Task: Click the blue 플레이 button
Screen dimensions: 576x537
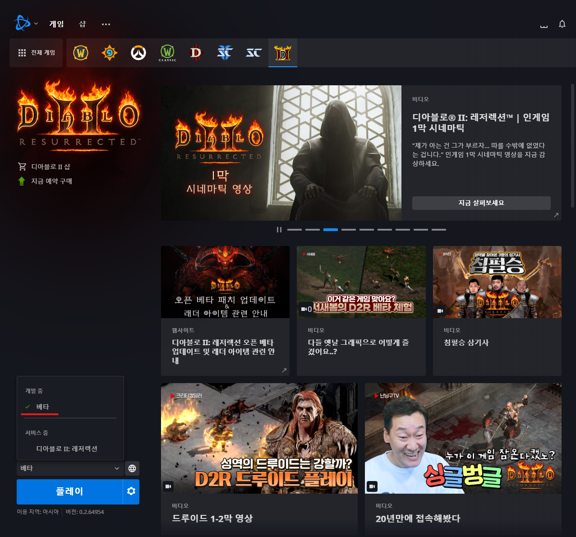Action: coord(69,491)
